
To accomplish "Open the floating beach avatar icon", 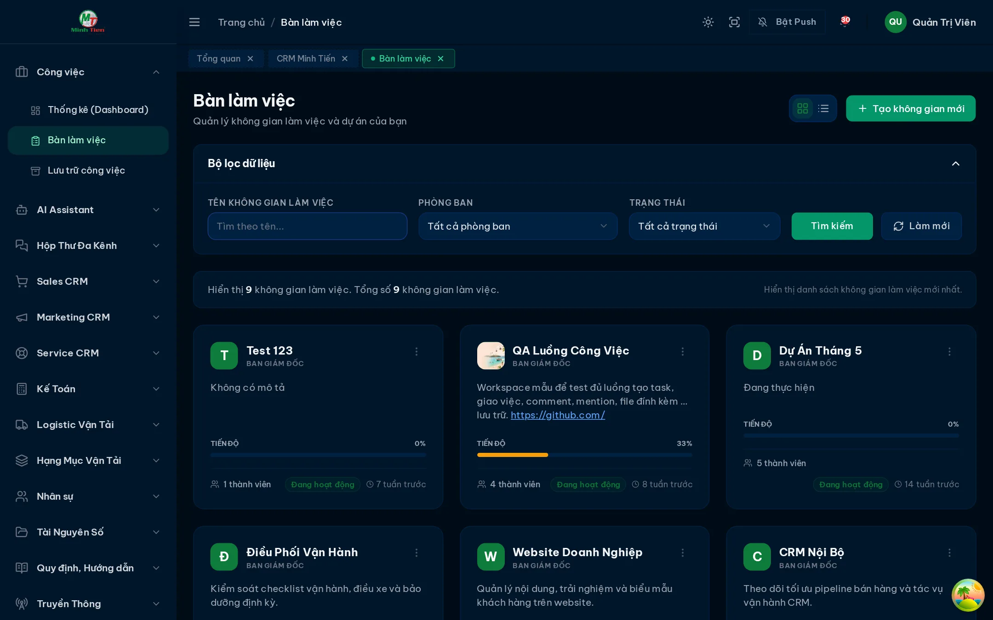I will pyautogui.click(x=968, y=595).
